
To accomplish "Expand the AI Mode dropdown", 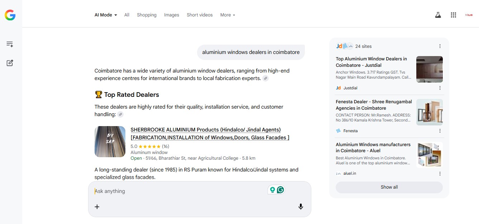I will coord(106,15).
